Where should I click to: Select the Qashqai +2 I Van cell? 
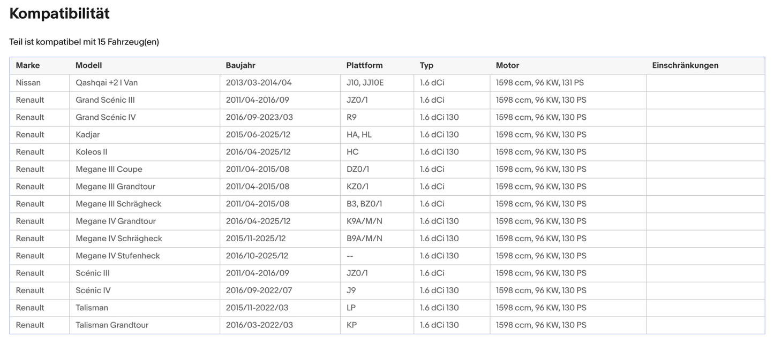click(107, 83)
